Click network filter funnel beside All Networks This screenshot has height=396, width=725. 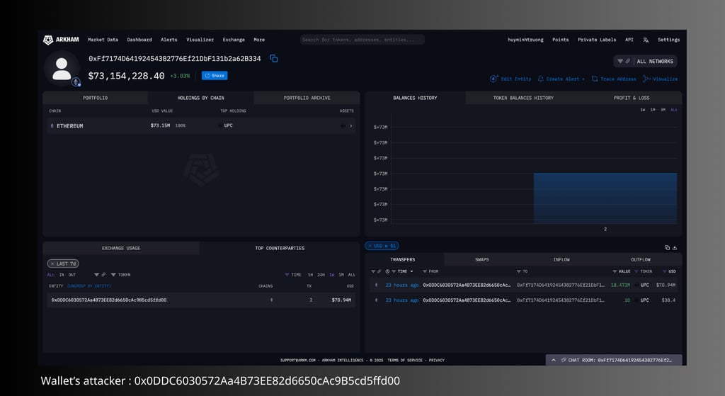click(620, 61)
